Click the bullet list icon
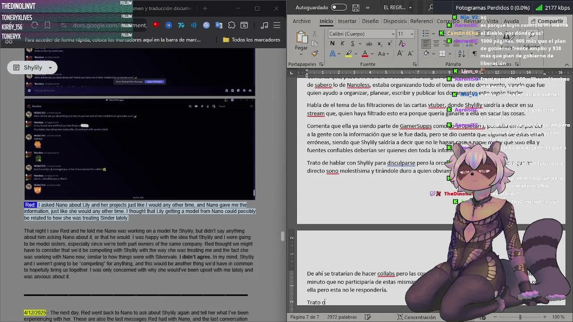The height and width of the screenshot is (322, 573). (426, 34)
